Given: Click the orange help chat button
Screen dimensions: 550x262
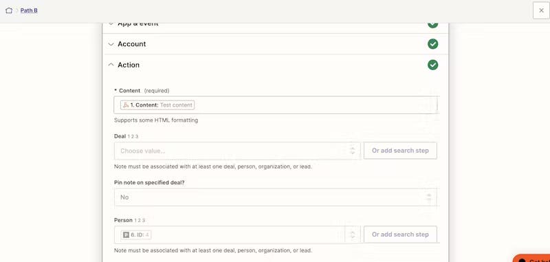Looking at the screenshot, I should [x=531, y=259].
